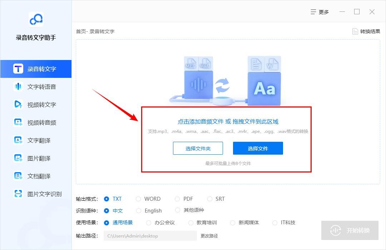Screen dimensions: 386x250
Task: Minimize the application window
Action: tap(342, 12)
